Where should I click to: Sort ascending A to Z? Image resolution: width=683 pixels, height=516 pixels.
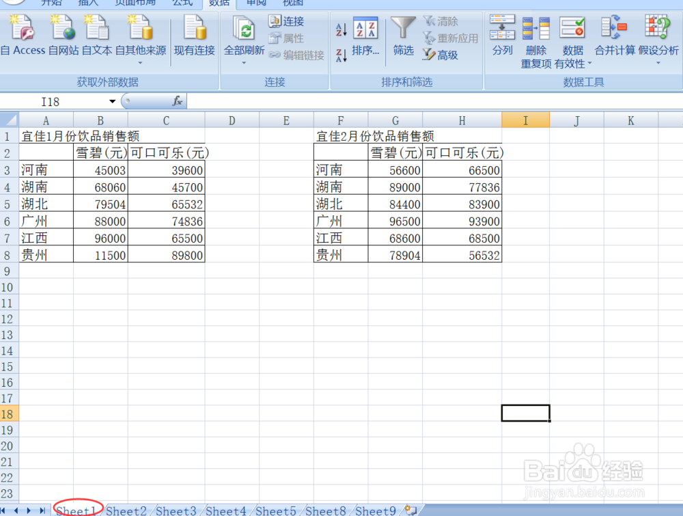coord(341,29)
